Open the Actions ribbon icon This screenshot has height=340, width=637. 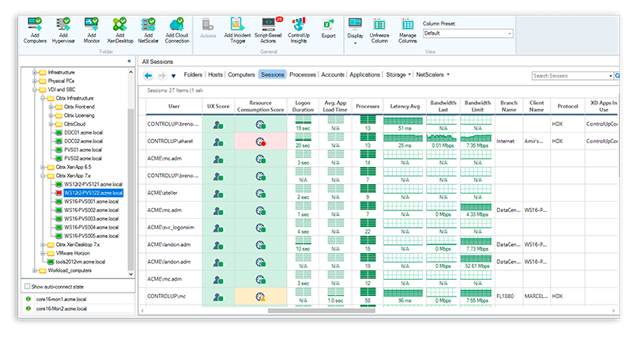tap(208, 25)
